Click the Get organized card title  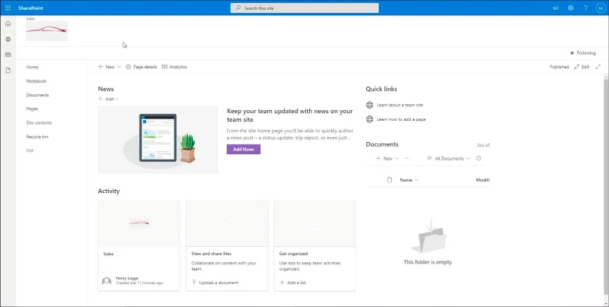(293, 254)
